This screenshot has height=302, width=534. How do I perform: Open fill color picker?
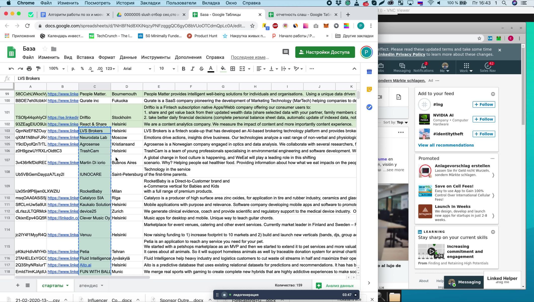pyautogui.click(x=223, y=69)
